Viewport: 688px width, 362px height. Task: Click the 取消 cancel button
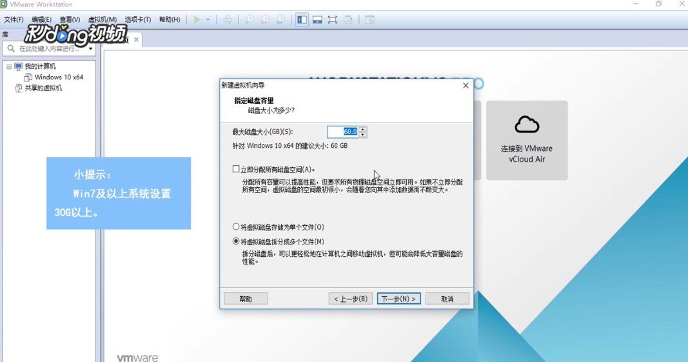point(447,299)
